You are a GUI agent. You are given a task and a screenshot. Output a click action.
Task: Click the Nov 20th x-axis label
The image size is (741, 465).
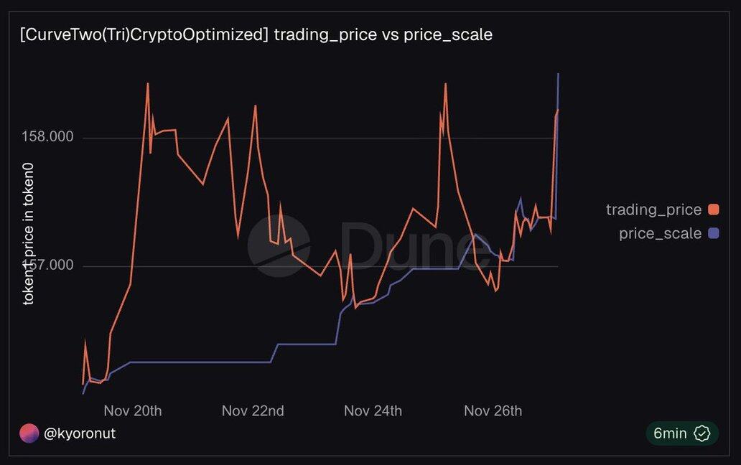(133, 410)
